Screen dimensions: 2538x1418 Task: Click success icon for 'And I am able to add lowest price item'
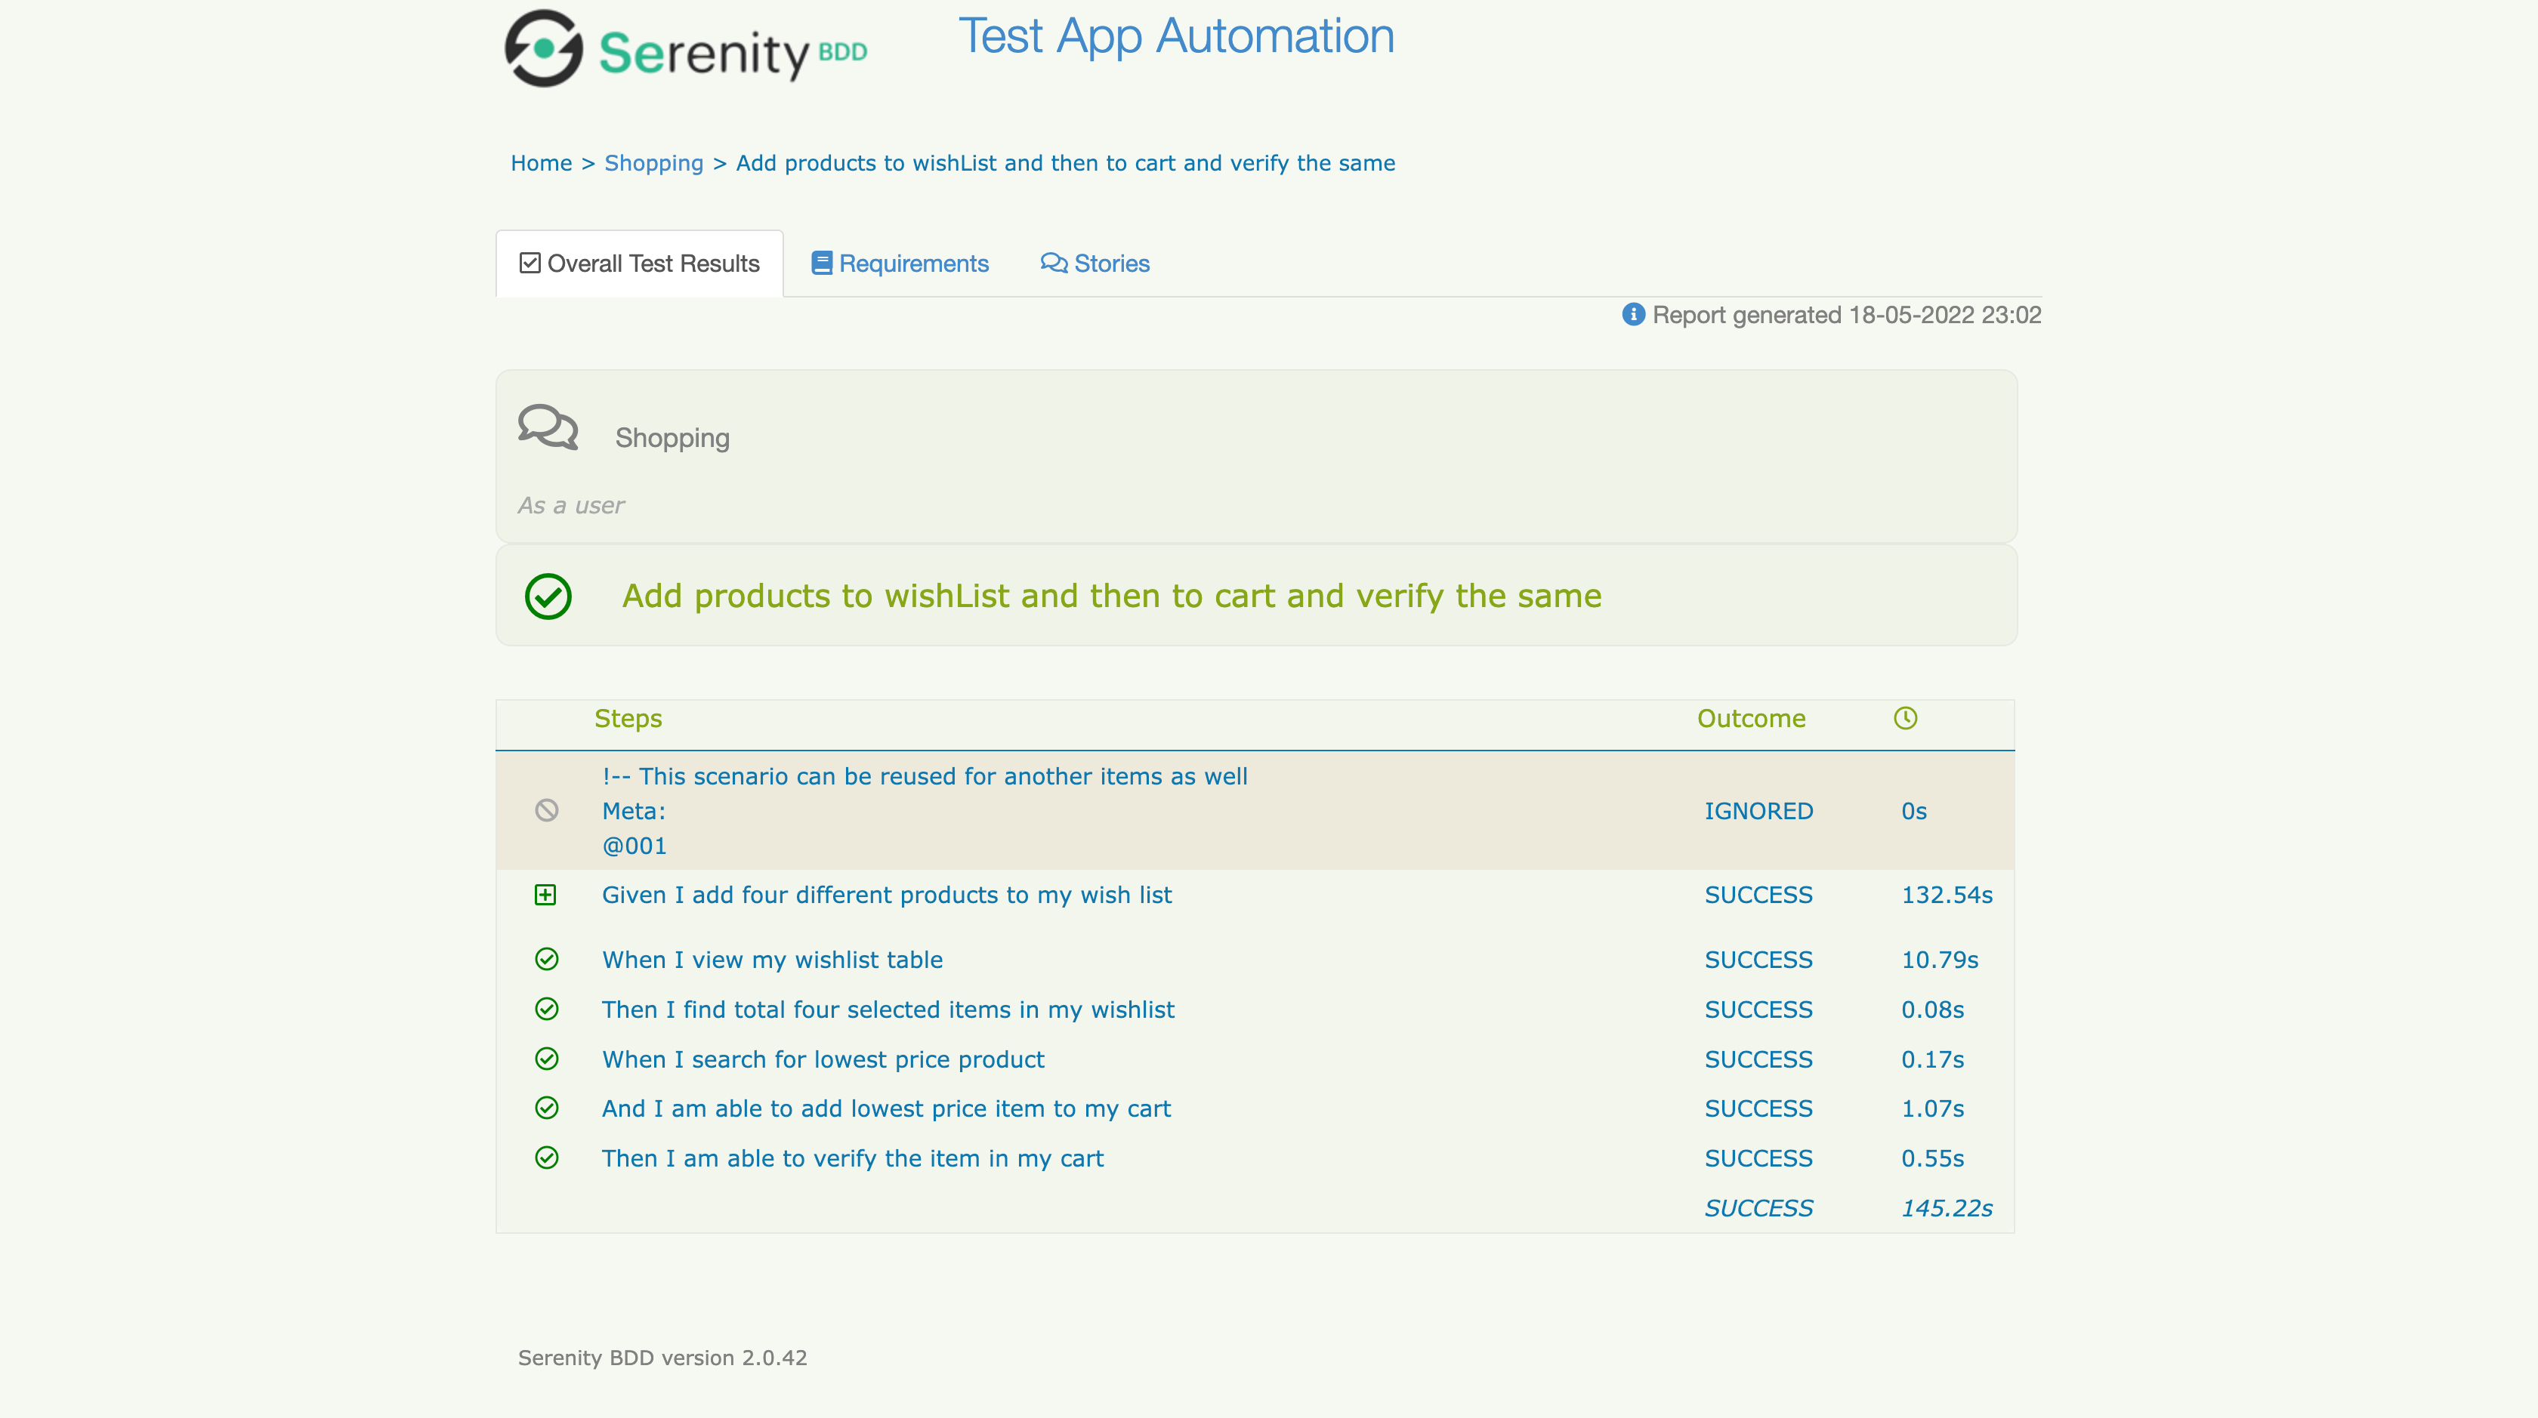click(x=547, y=1108)
